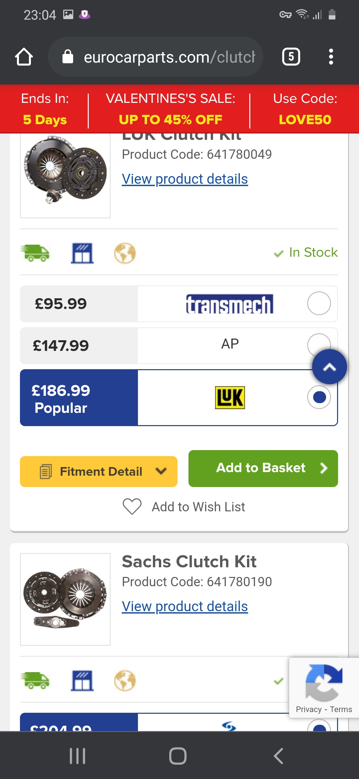Select the Transmech £95.99 radio option
The height and width of the screenshot is (779, 359).
[319, 303]
